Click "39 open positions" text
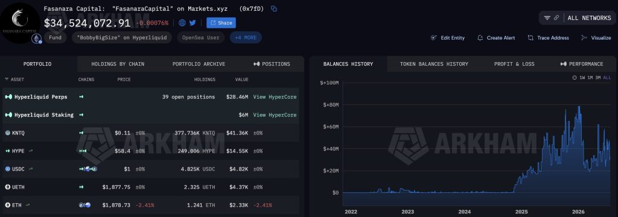 [x=188, y=97]
